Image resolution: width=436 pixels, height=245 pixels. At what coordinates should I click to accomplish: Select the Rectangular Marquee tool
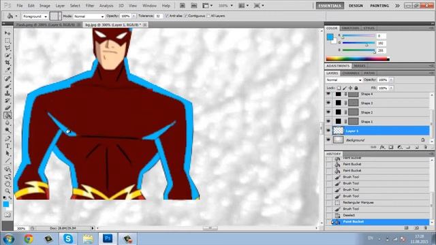[x=7, y=41]
